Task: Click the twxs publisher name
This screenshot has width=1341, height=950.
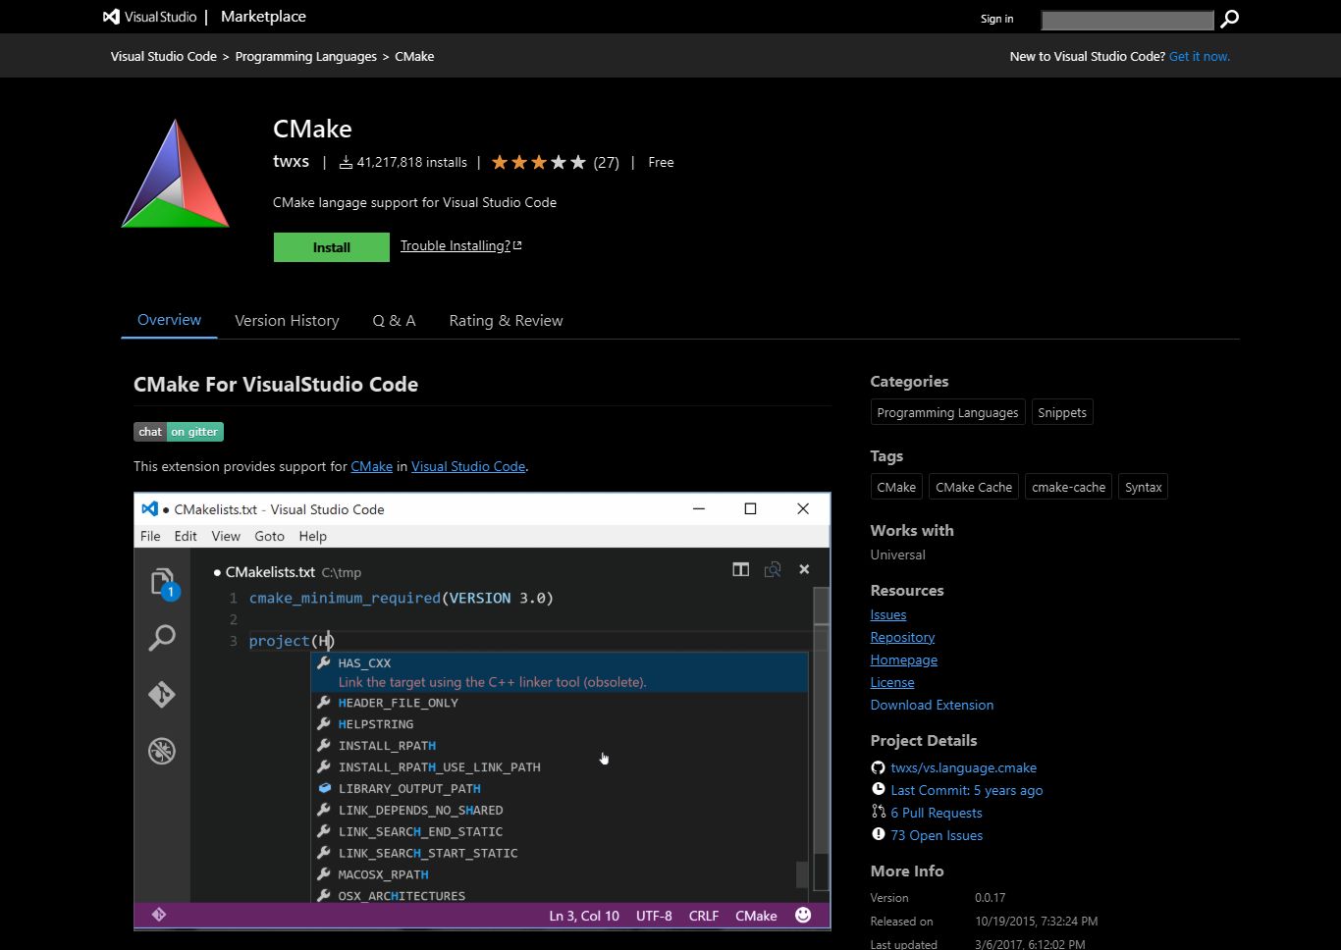Action: [x=291, y=161]
